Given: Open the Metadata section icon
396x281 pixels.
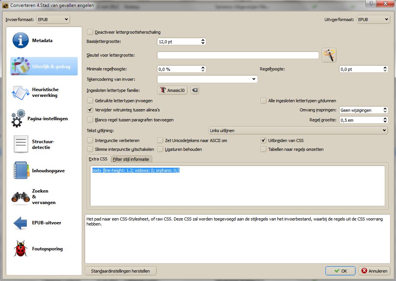Looking at the screenshot, I should (20, 40).
